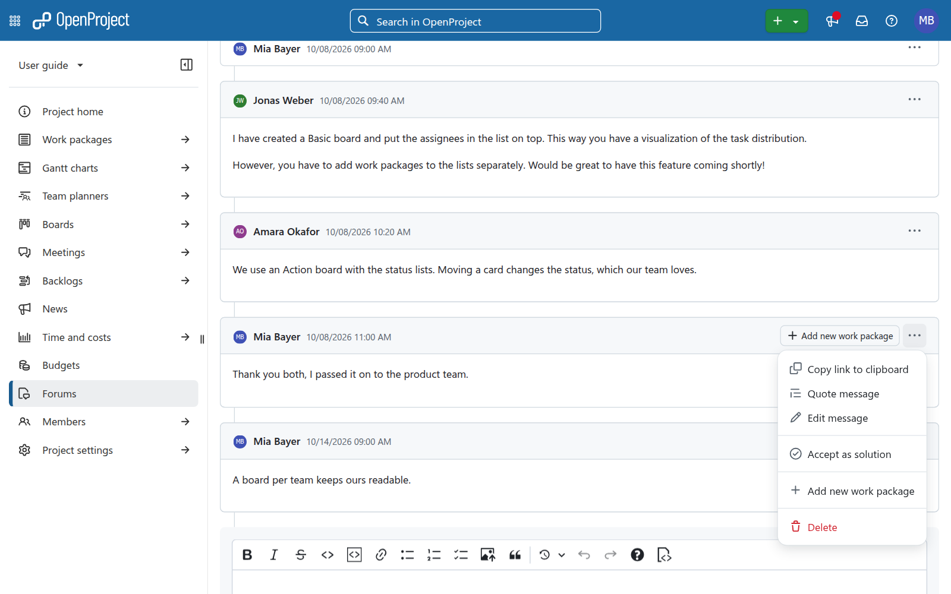Click the Add new work package button
951x594 pixels.
(840, 336)
